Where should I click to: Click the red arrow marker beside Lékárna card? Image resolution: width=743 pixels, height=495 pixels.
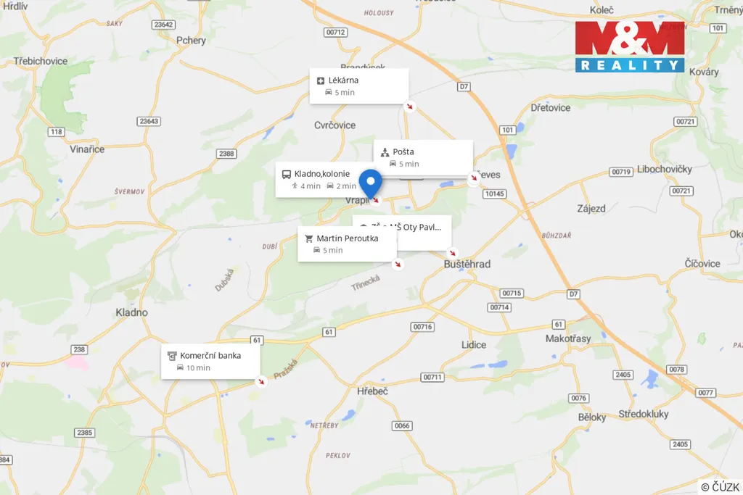click(x=409, y=107)
